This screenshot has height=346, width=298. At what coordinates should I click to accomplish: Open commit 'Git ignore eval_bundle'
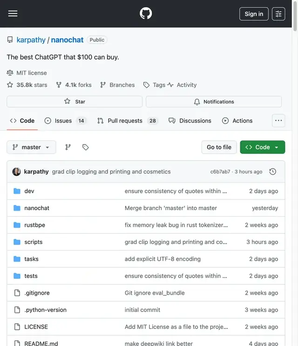click(x=155, y=293)
